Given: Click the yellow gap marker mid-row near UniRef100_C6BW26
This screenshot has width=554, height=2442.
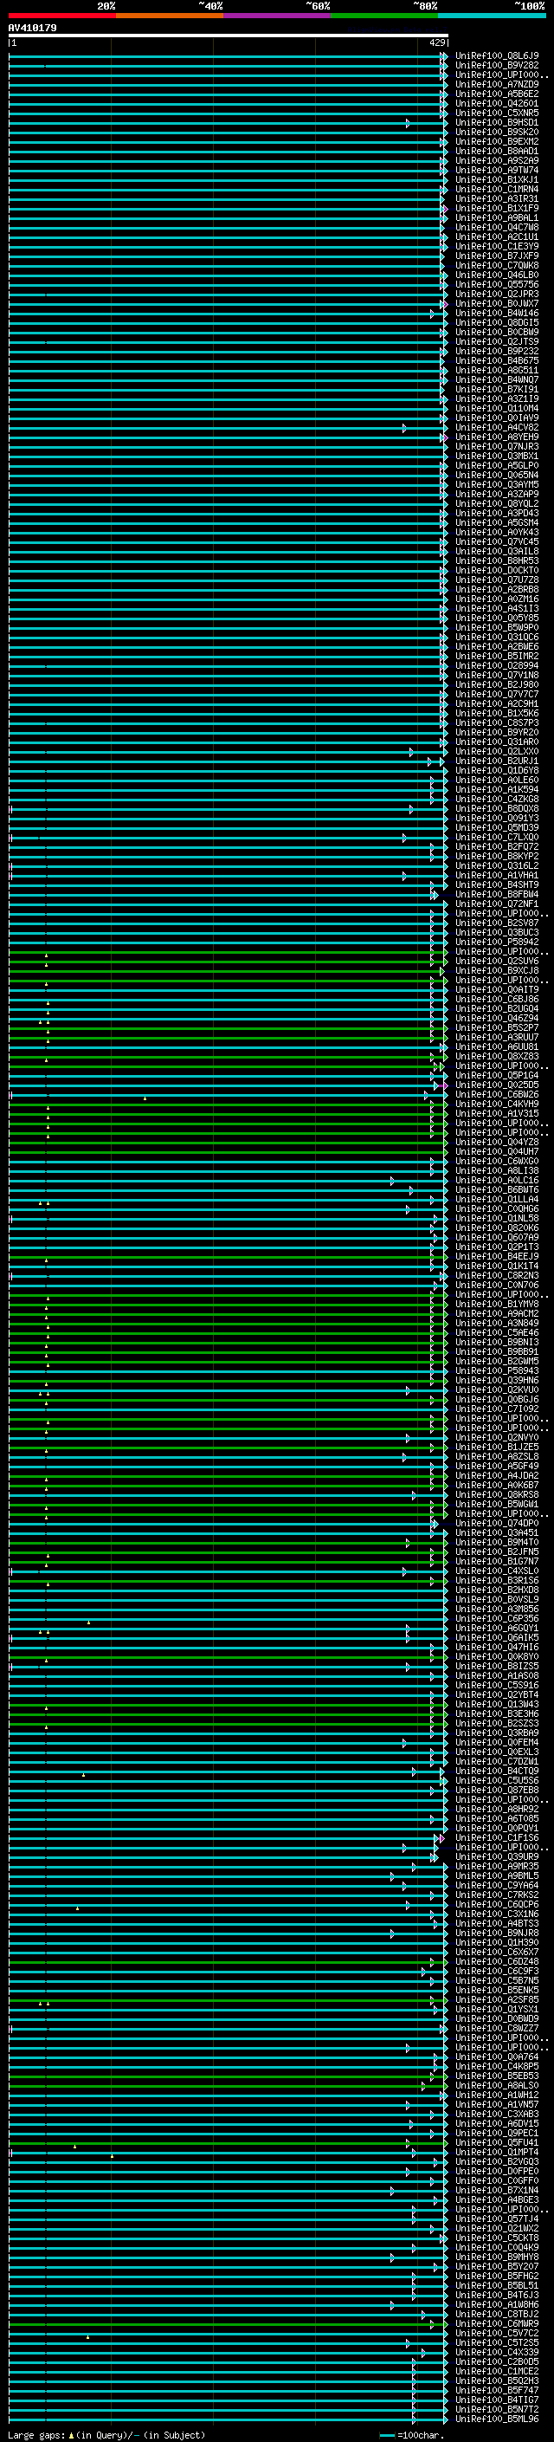Looking at the screenshot, I should point(145,1098).
